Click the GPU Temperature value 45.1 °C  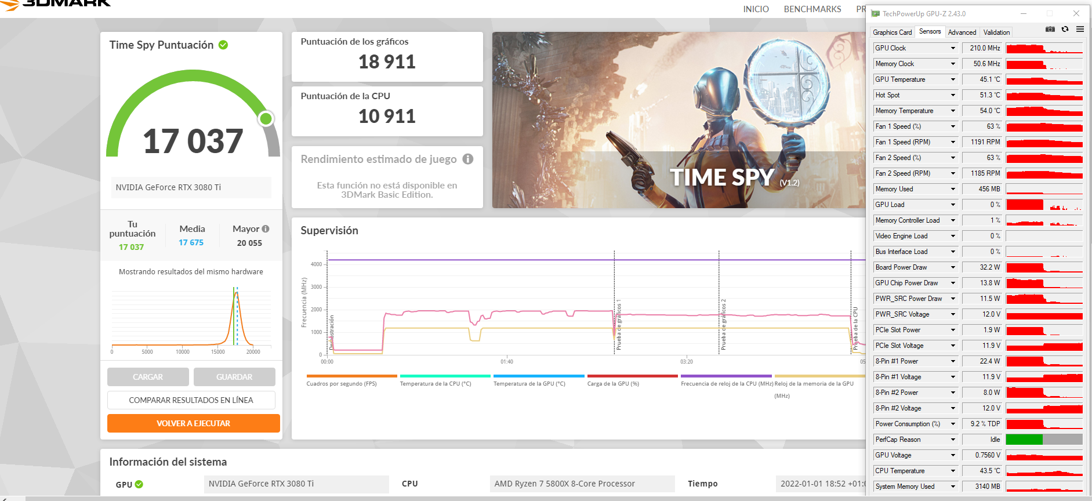[x=982, y=79]
